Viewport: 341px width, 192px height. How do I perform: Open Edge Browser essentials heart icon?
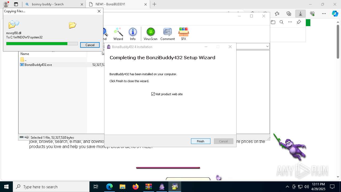pos(312,14)
